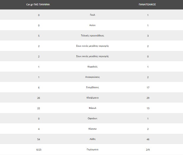Click the Κλεψίματα statistic label
183x155 pixels.
coord(93,98)
